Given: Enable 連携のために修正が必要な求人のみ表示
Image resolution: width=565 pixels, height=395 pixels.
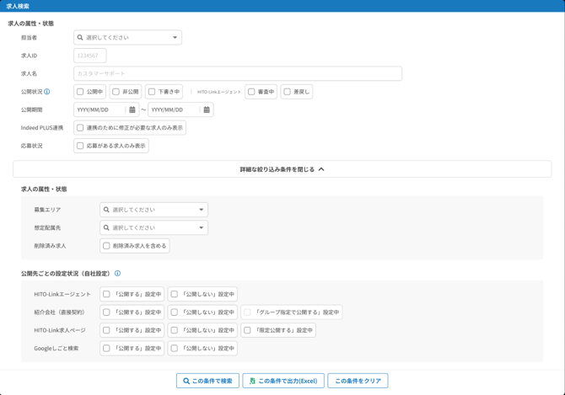Looking at the screenshot, I should (80, 128).
